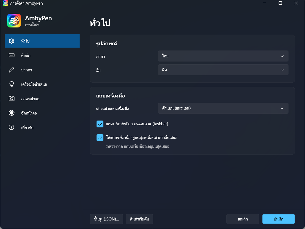
Task: Maximize the AmbyPen settings window
Action: click(280, 3)
